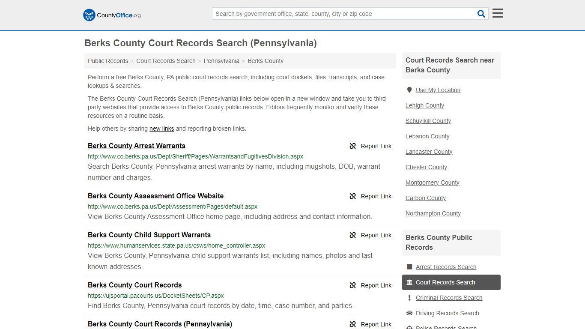Open the WarrantsandFugitivesDivision.aspx URL
Screen dimensions: 585x329
coord(195,156)
